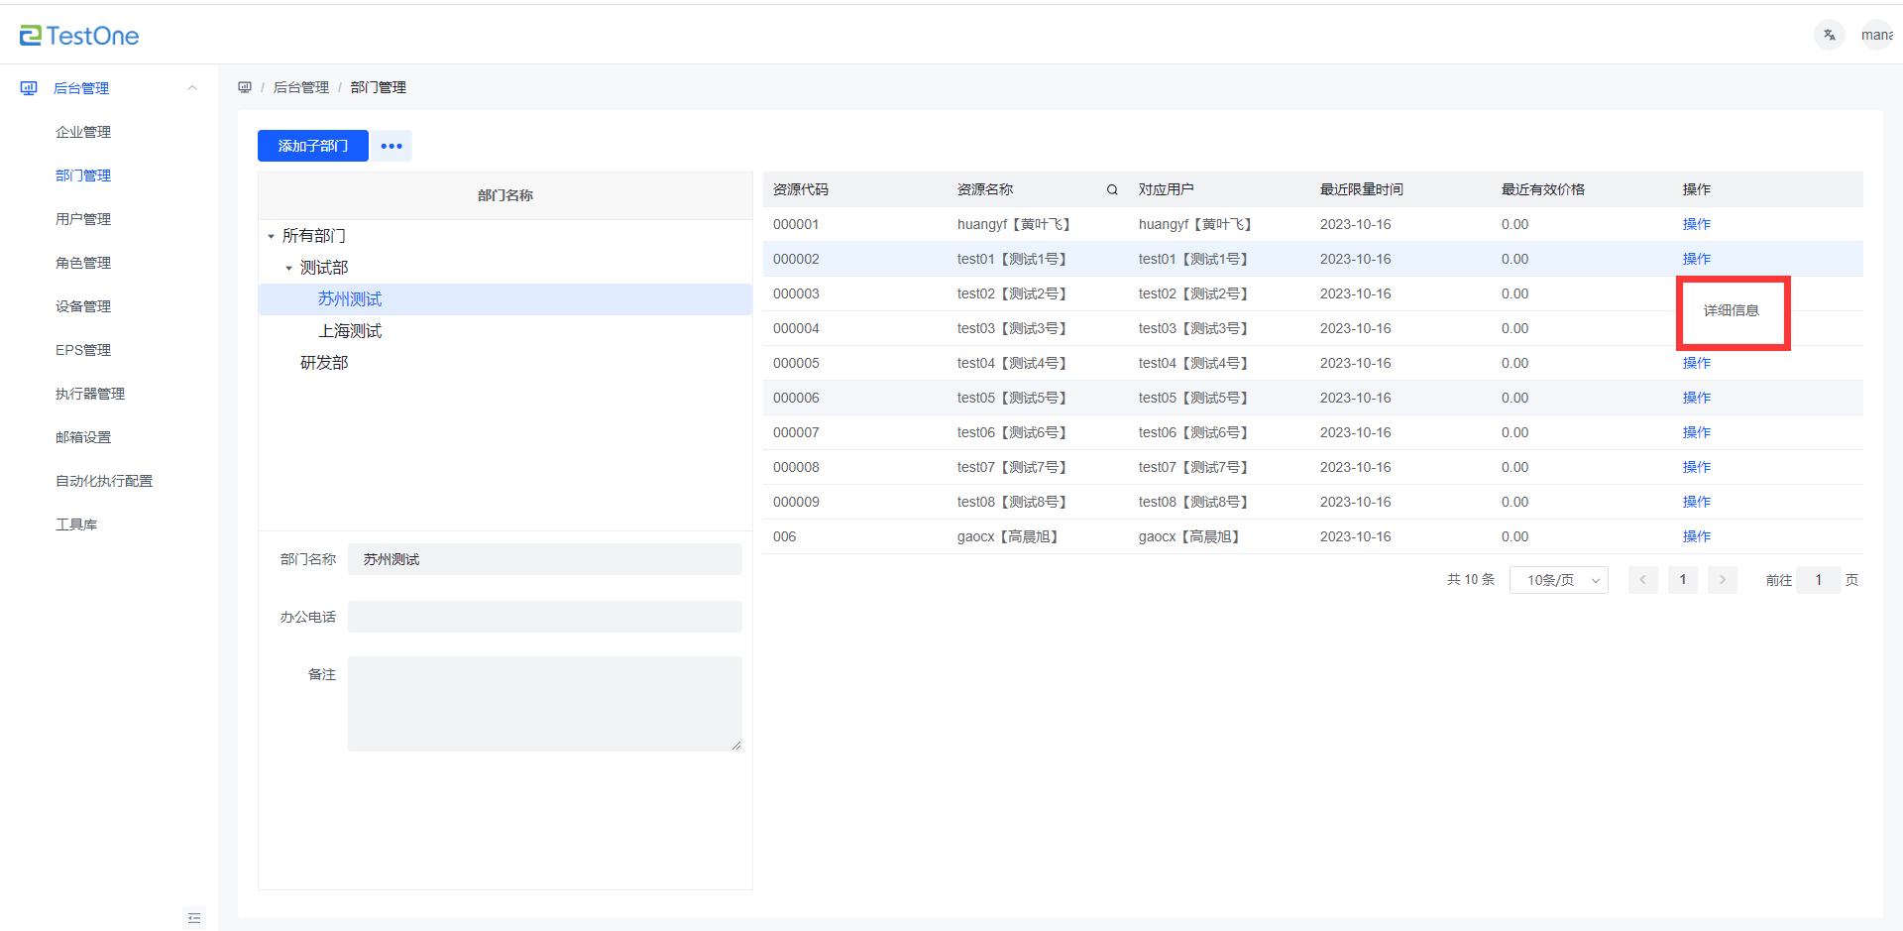Click the search icon in 资源名称 column

[1112, 189]
